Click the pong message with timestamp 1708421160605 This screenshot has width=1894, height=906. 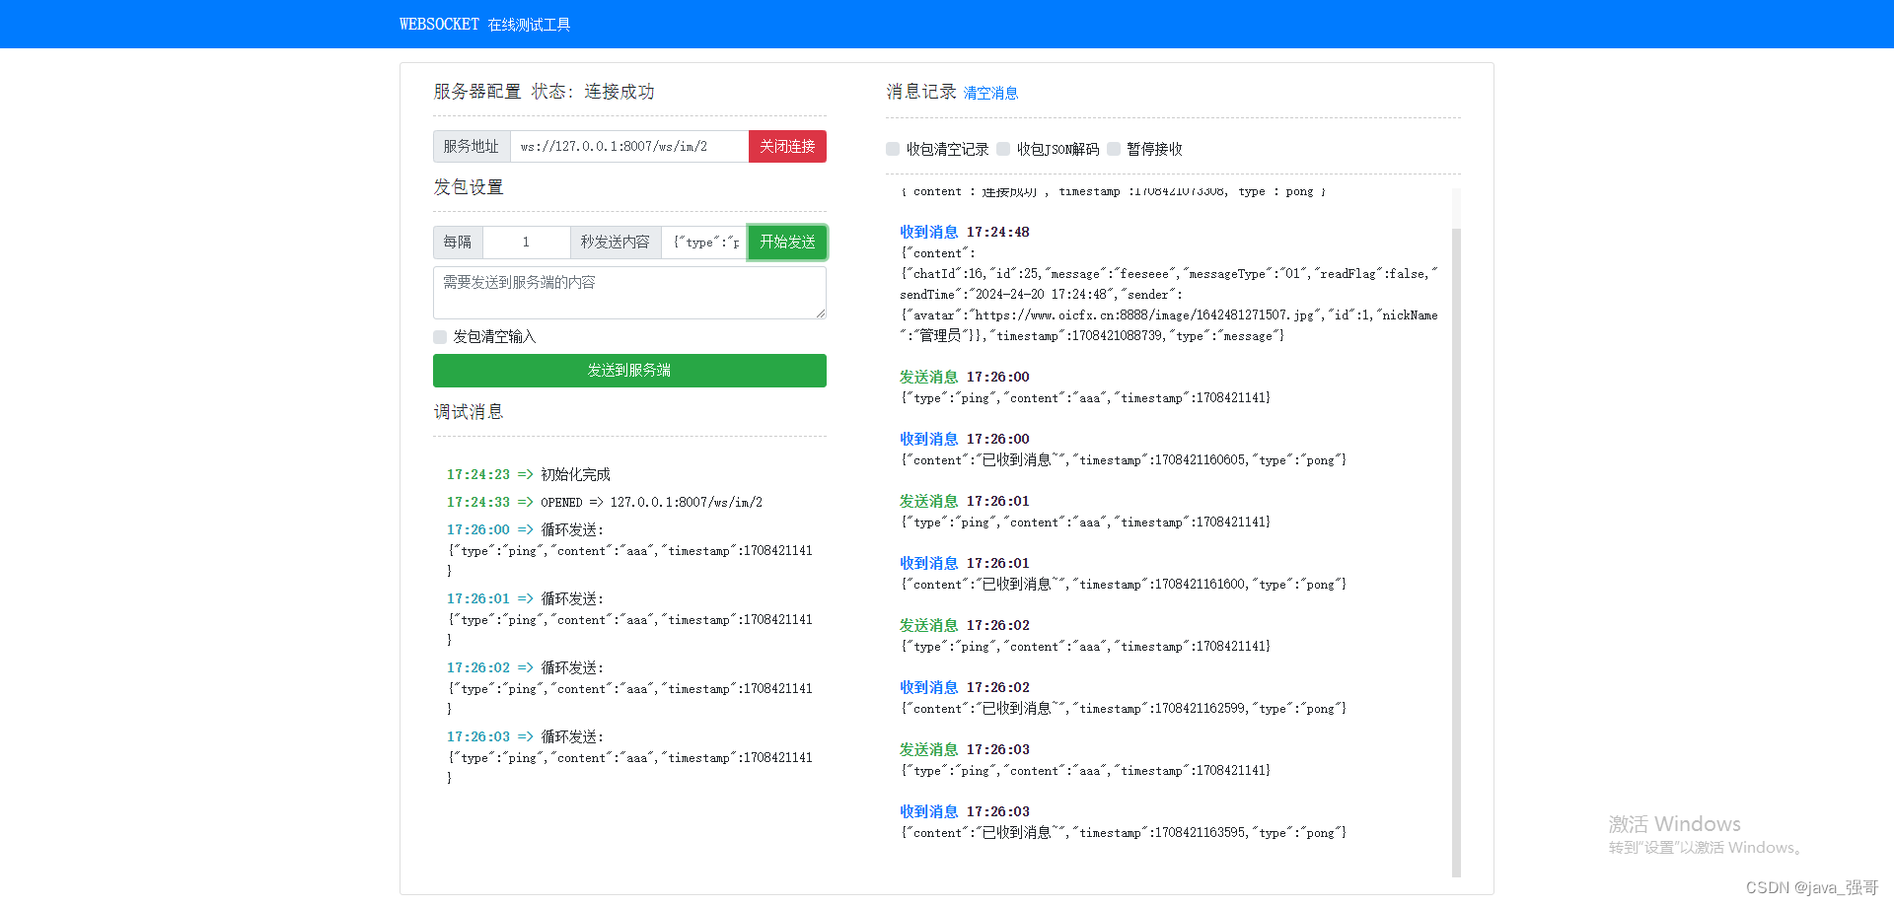click(x=1124, y=460)
